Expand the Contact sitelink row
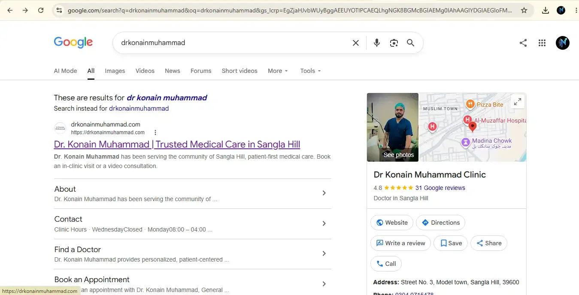The image size is (579, 295). [192, 224]
